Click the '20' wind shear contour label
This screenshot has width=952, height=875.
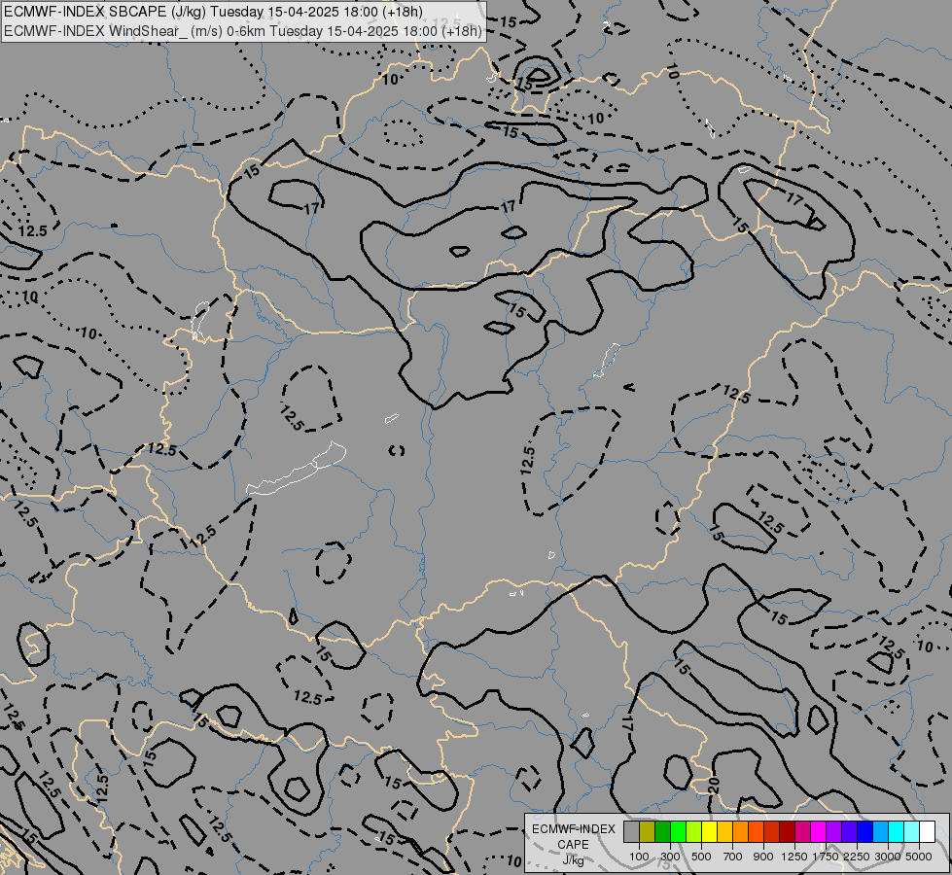click(714, 786)
